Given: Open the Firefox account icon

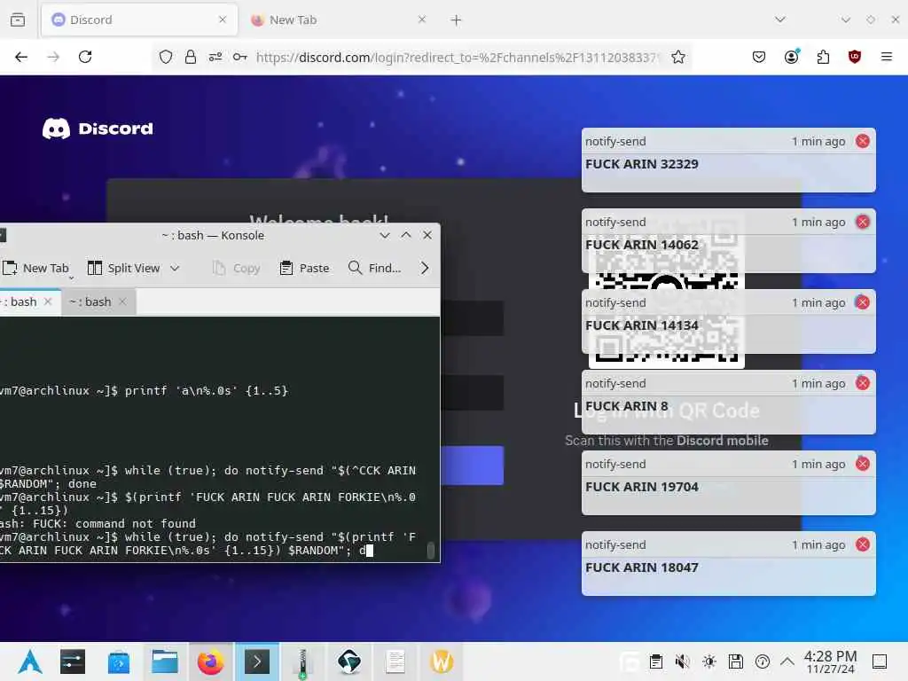Looking at the screenshot, I should pos(792,56).
